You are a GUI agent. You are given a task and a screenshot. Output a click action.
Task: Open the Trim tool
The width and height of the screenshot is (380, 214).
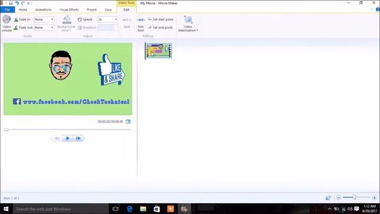point(141,24)
